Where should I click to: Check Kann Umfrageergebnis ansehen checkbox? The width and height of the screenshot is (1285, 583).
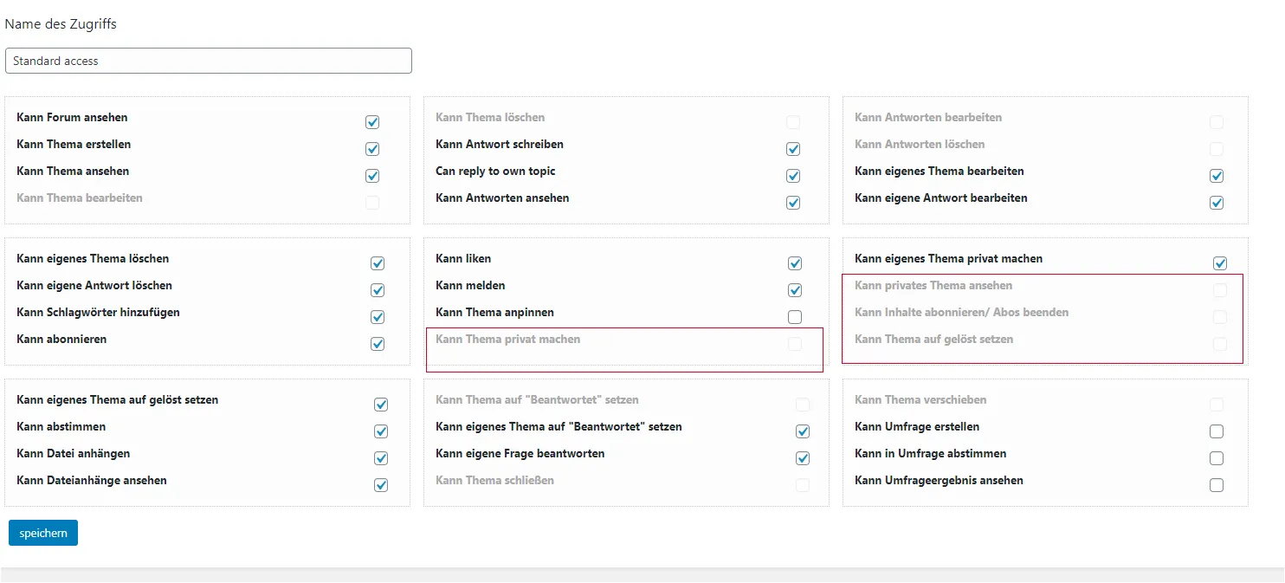tap(1217, 485)
